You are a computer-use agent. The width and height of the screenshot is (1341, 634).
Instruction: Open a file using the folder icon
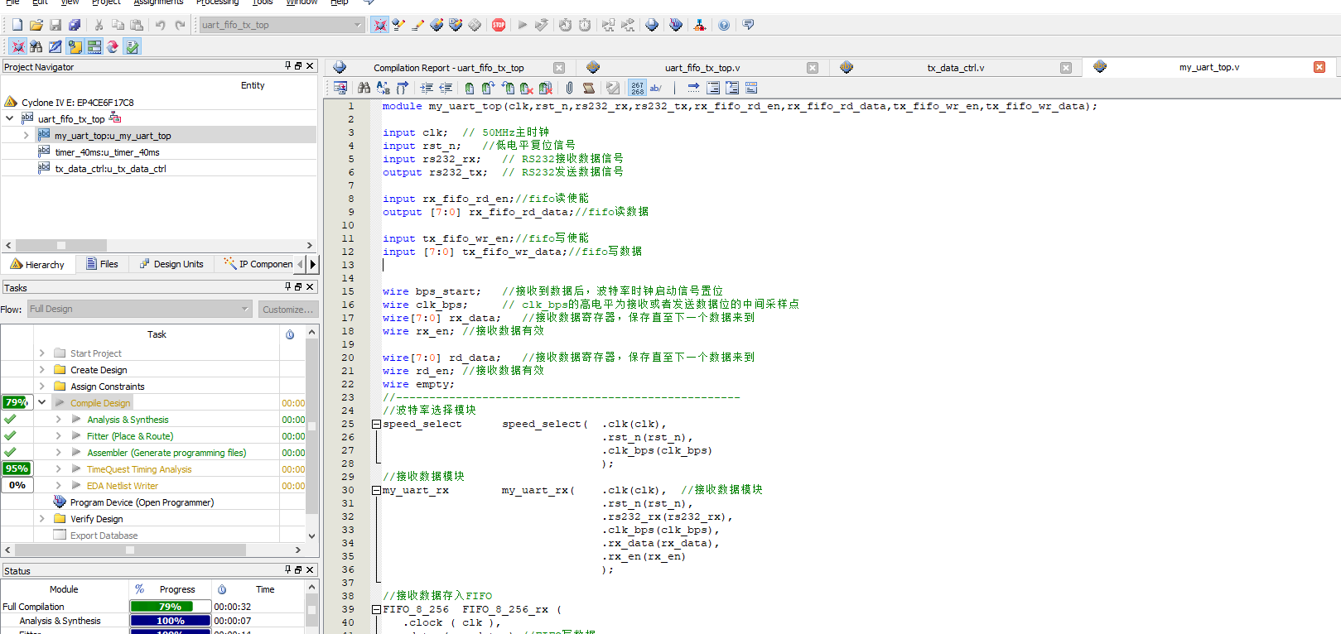36,25
